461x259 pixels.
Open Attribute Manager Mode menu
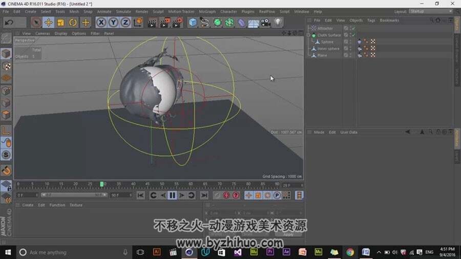coord(319,132)
